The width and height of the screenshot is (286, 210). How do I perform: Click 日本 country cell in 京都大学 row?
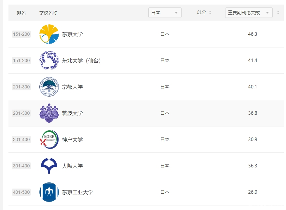(x=165, y=87)
